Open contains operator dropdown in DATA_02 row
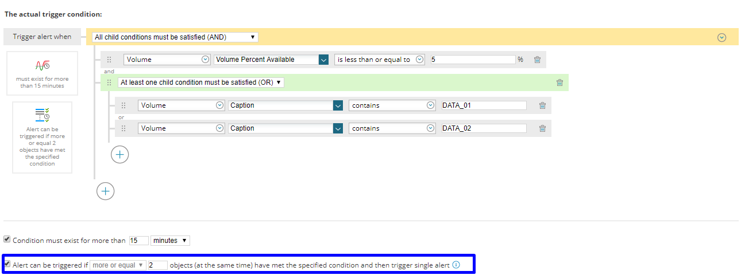 tap(393, 128)
